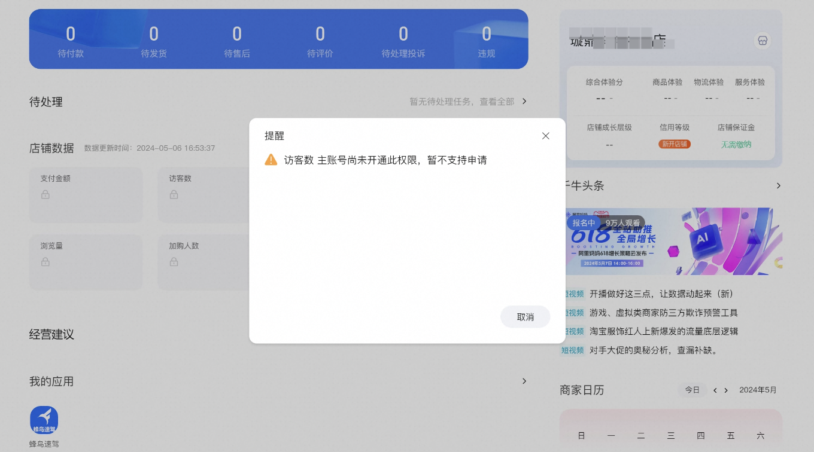
Task: Open the 待售后 count
Action: (x=237, y=41)
